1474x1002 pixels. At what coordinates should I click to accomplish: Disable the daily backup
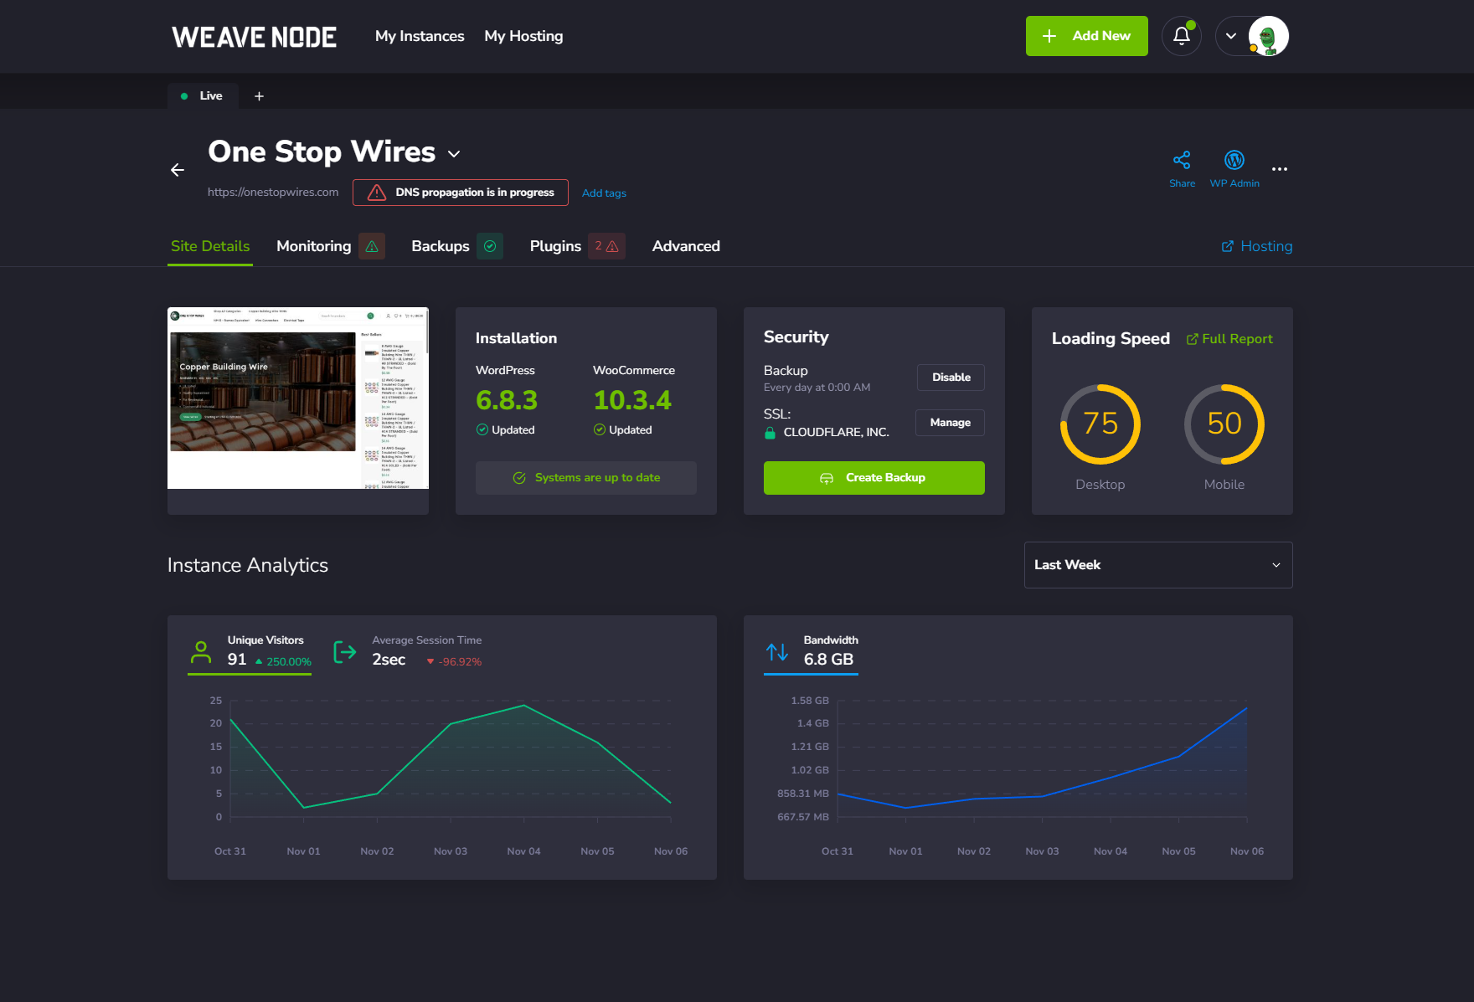point(951,378)
